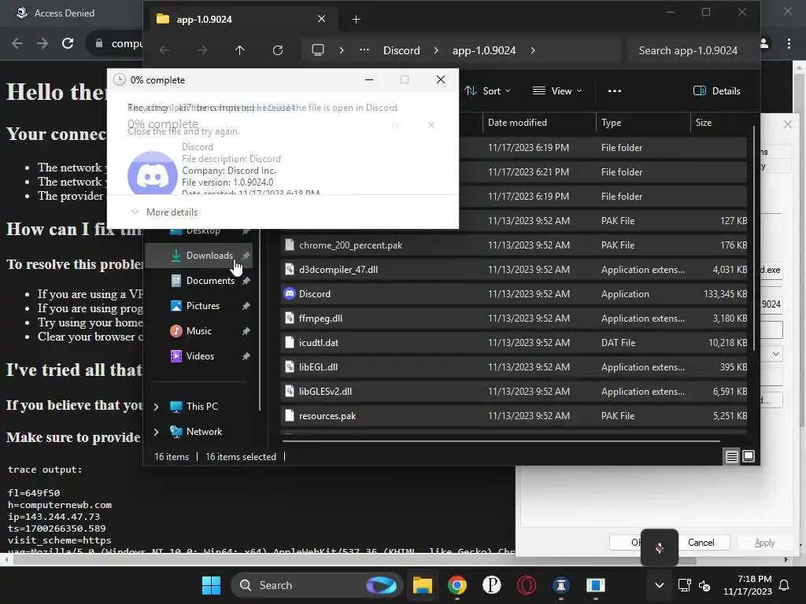Unpin Downloads using its pin icon
Screen dimensions: 806x604
click(246, 256)
